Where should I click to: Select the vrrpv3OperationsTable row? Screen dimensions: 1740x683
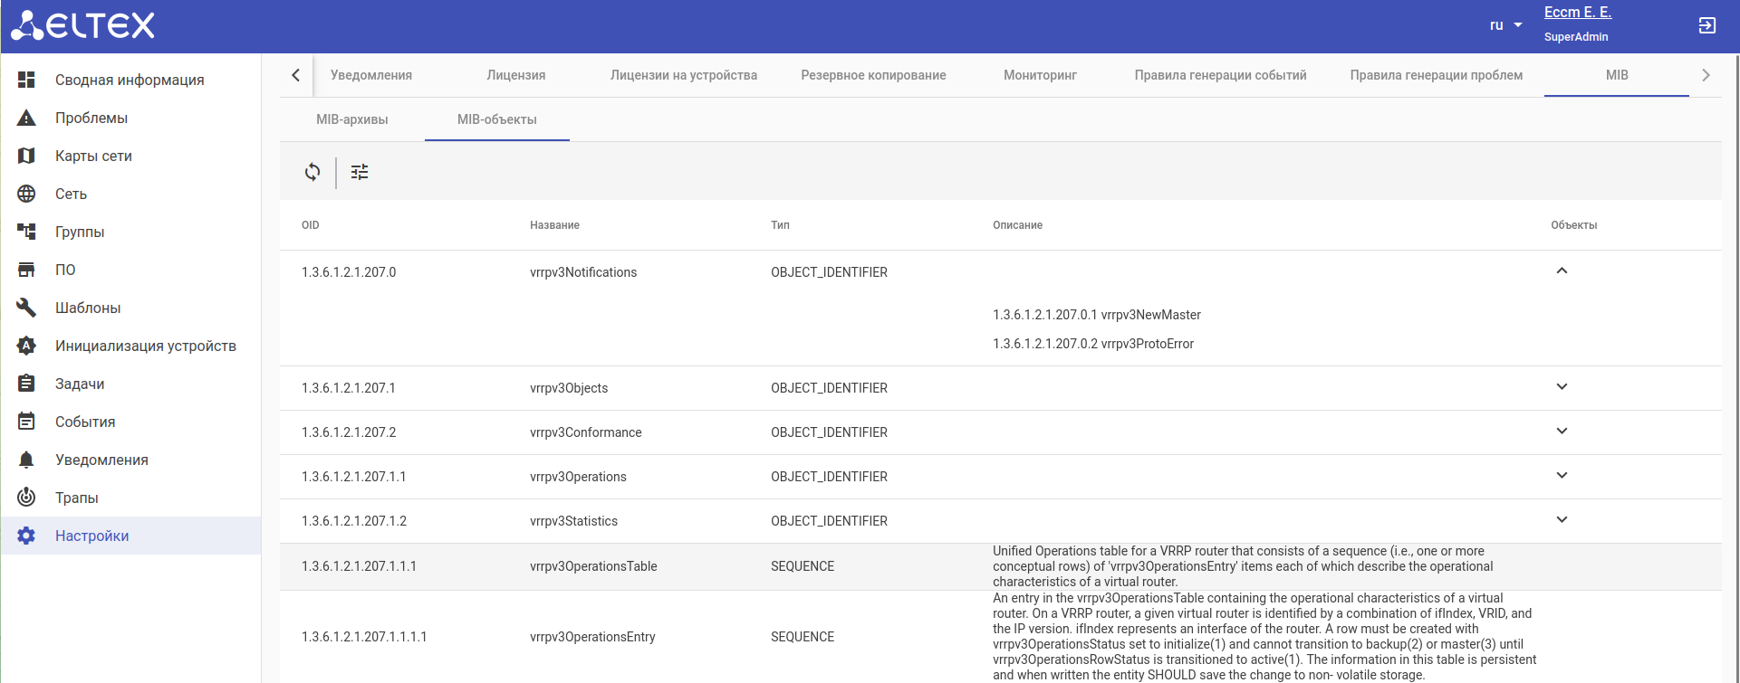(x=593, y=566)
